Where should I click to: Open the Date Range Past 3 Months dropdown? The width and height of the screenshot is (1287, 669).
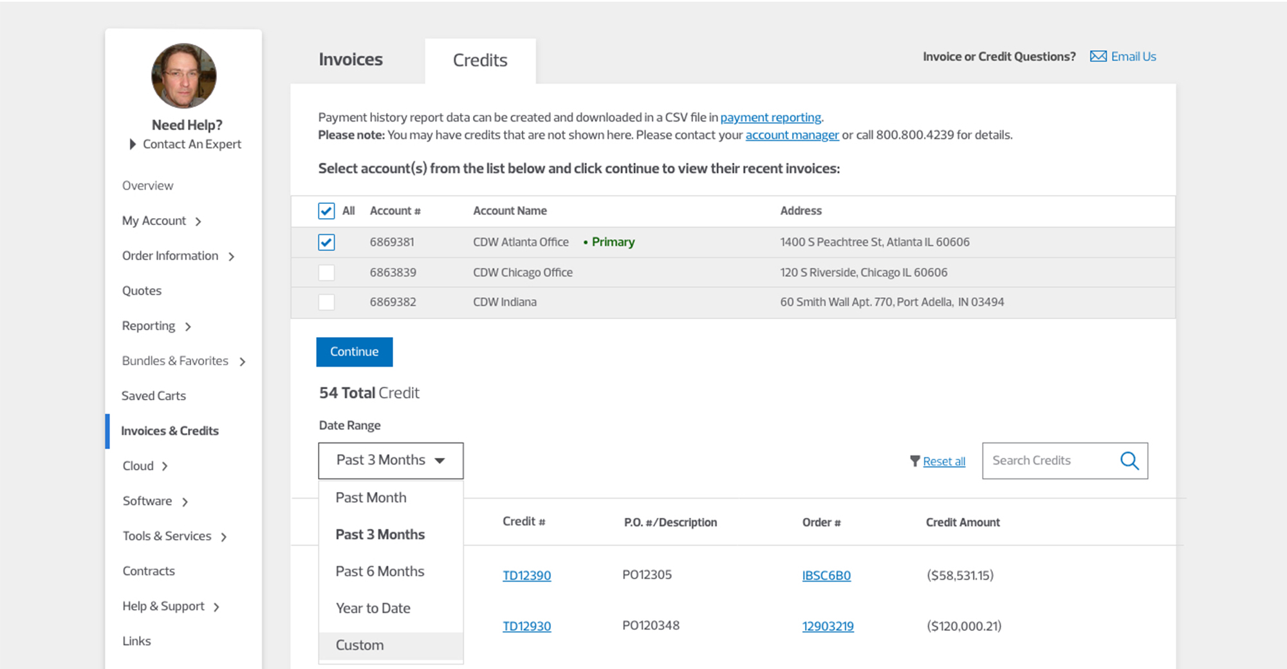tap(391, 461)
